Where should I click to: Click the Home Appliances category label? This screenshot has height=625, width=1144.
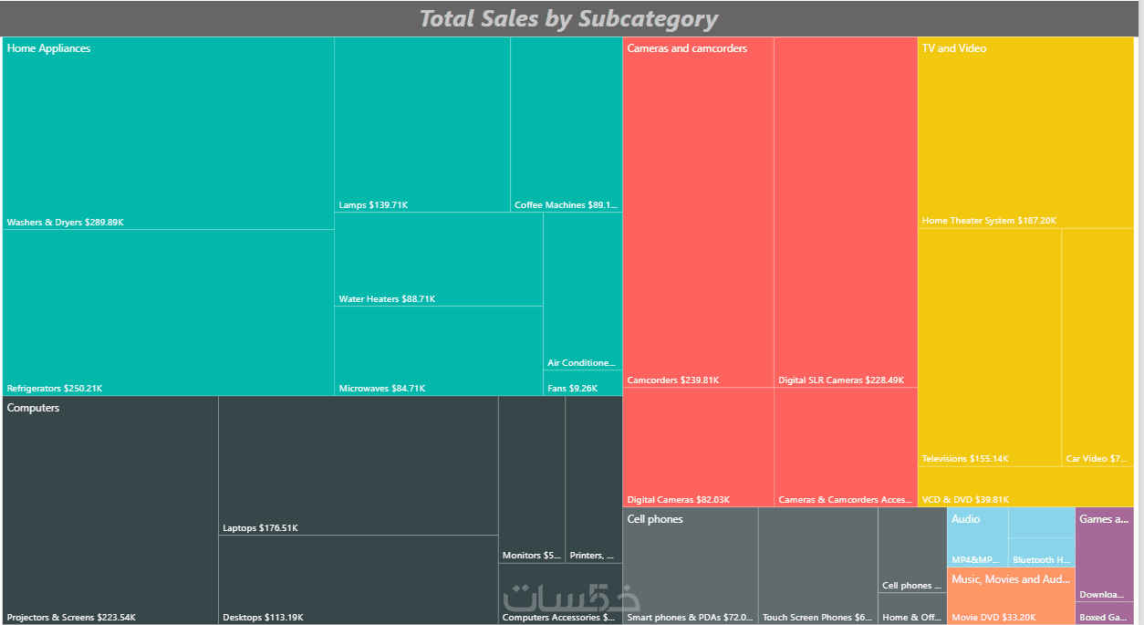coord(48,48)
